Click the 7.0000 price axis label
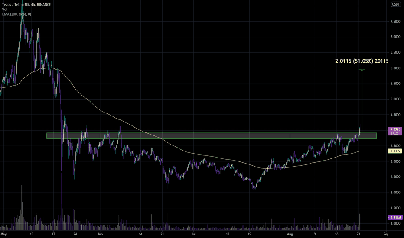This screenshot has width=404, height=238. 395,37
